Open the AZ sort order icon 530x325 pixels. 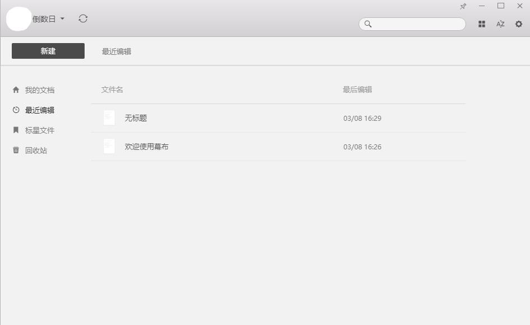(500, 24)
